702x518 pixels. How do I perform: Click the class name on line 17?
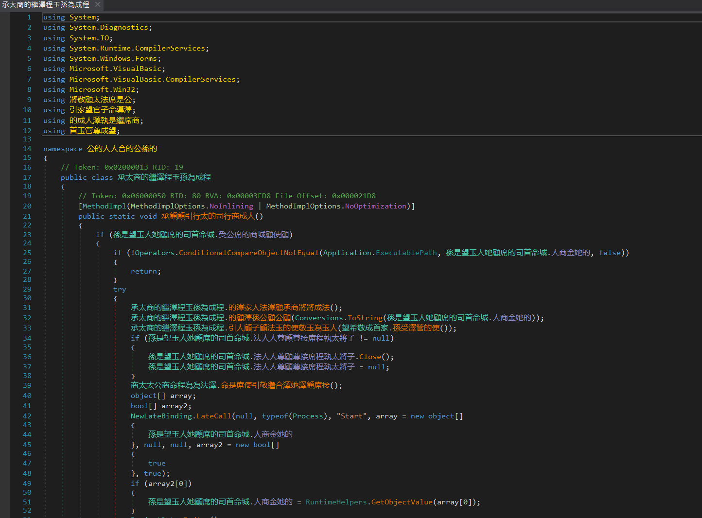point(164,177)
